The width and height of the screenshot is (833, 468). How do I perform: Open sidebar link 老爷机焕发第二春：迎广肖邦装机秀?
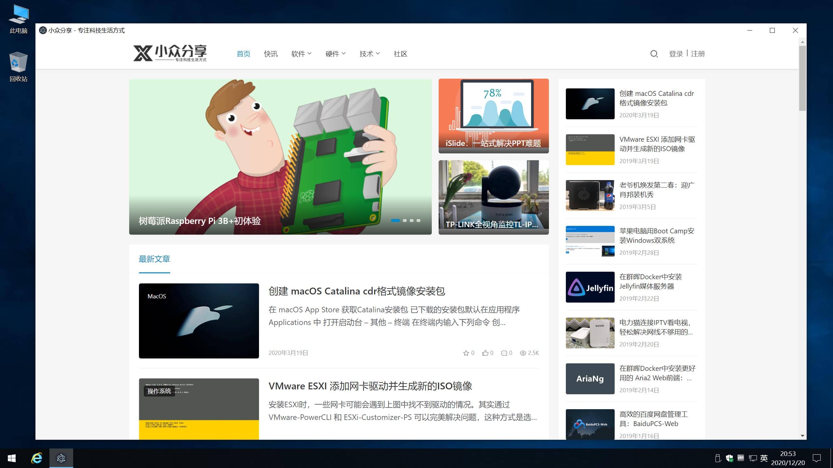(x=657, y=190)
